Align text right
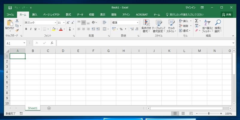Screen dimensions: 240x120 click(x=88, y=29)
